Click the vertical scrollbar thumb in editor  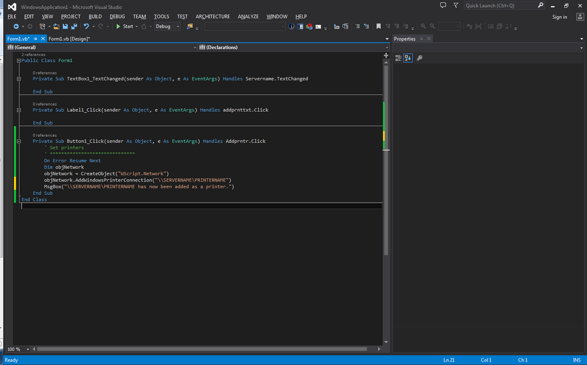[386, 160]
